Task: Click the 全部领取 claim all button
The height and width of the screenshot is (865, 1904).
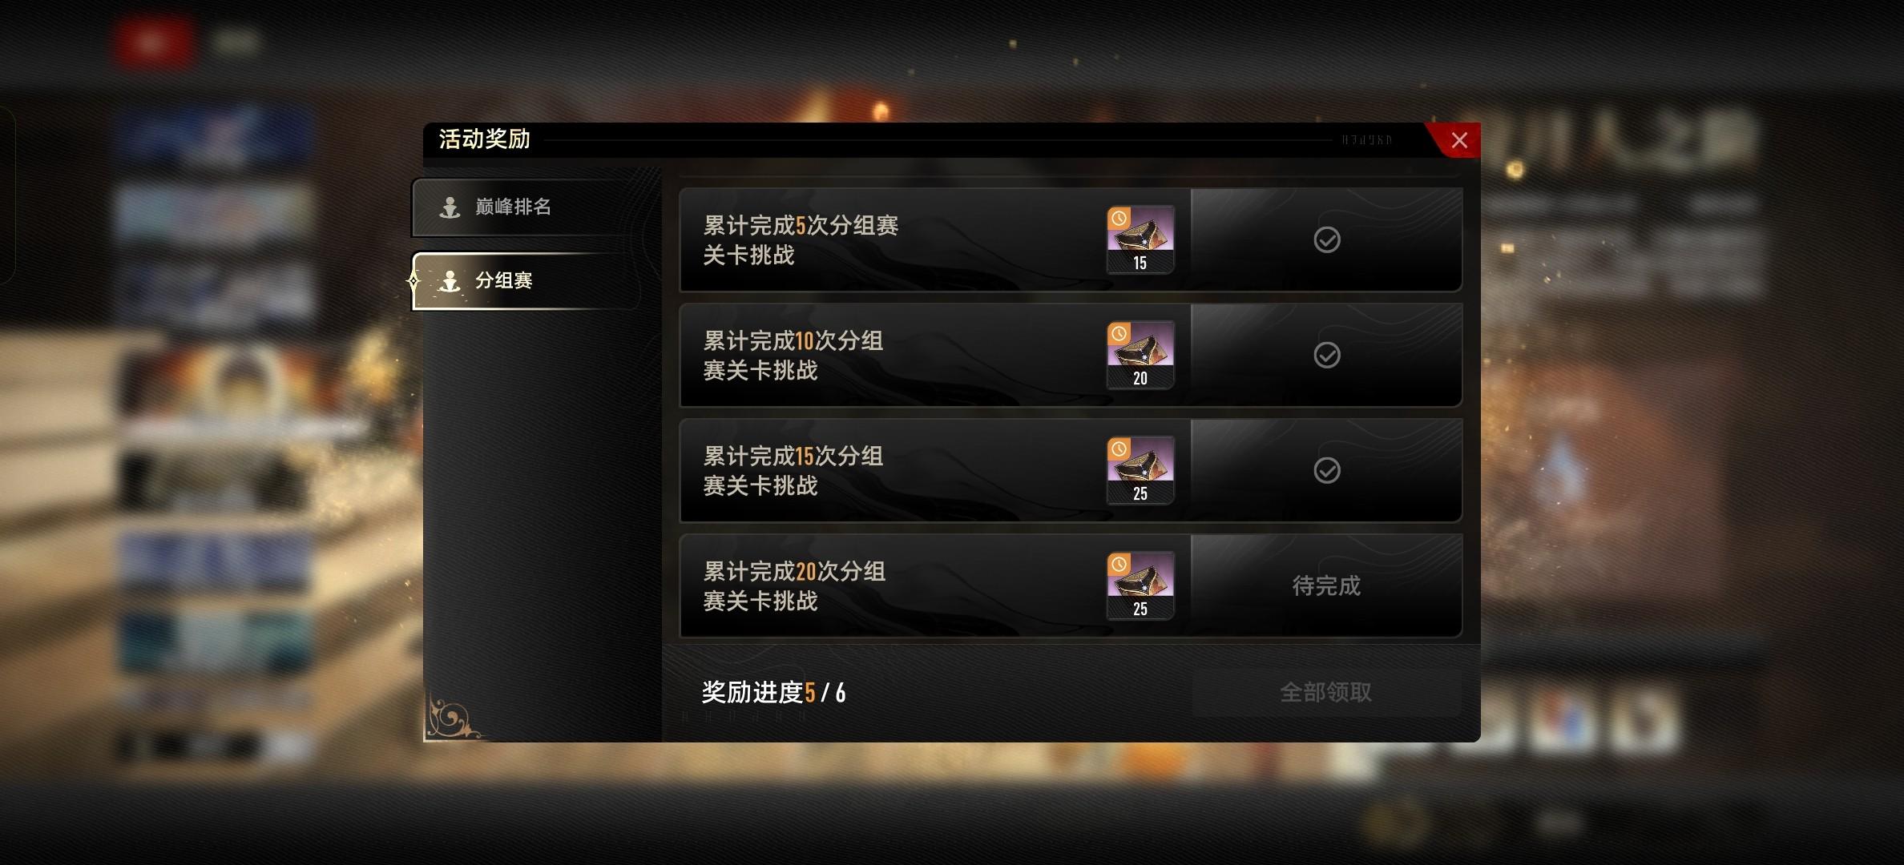Action: click(1326, 692)
